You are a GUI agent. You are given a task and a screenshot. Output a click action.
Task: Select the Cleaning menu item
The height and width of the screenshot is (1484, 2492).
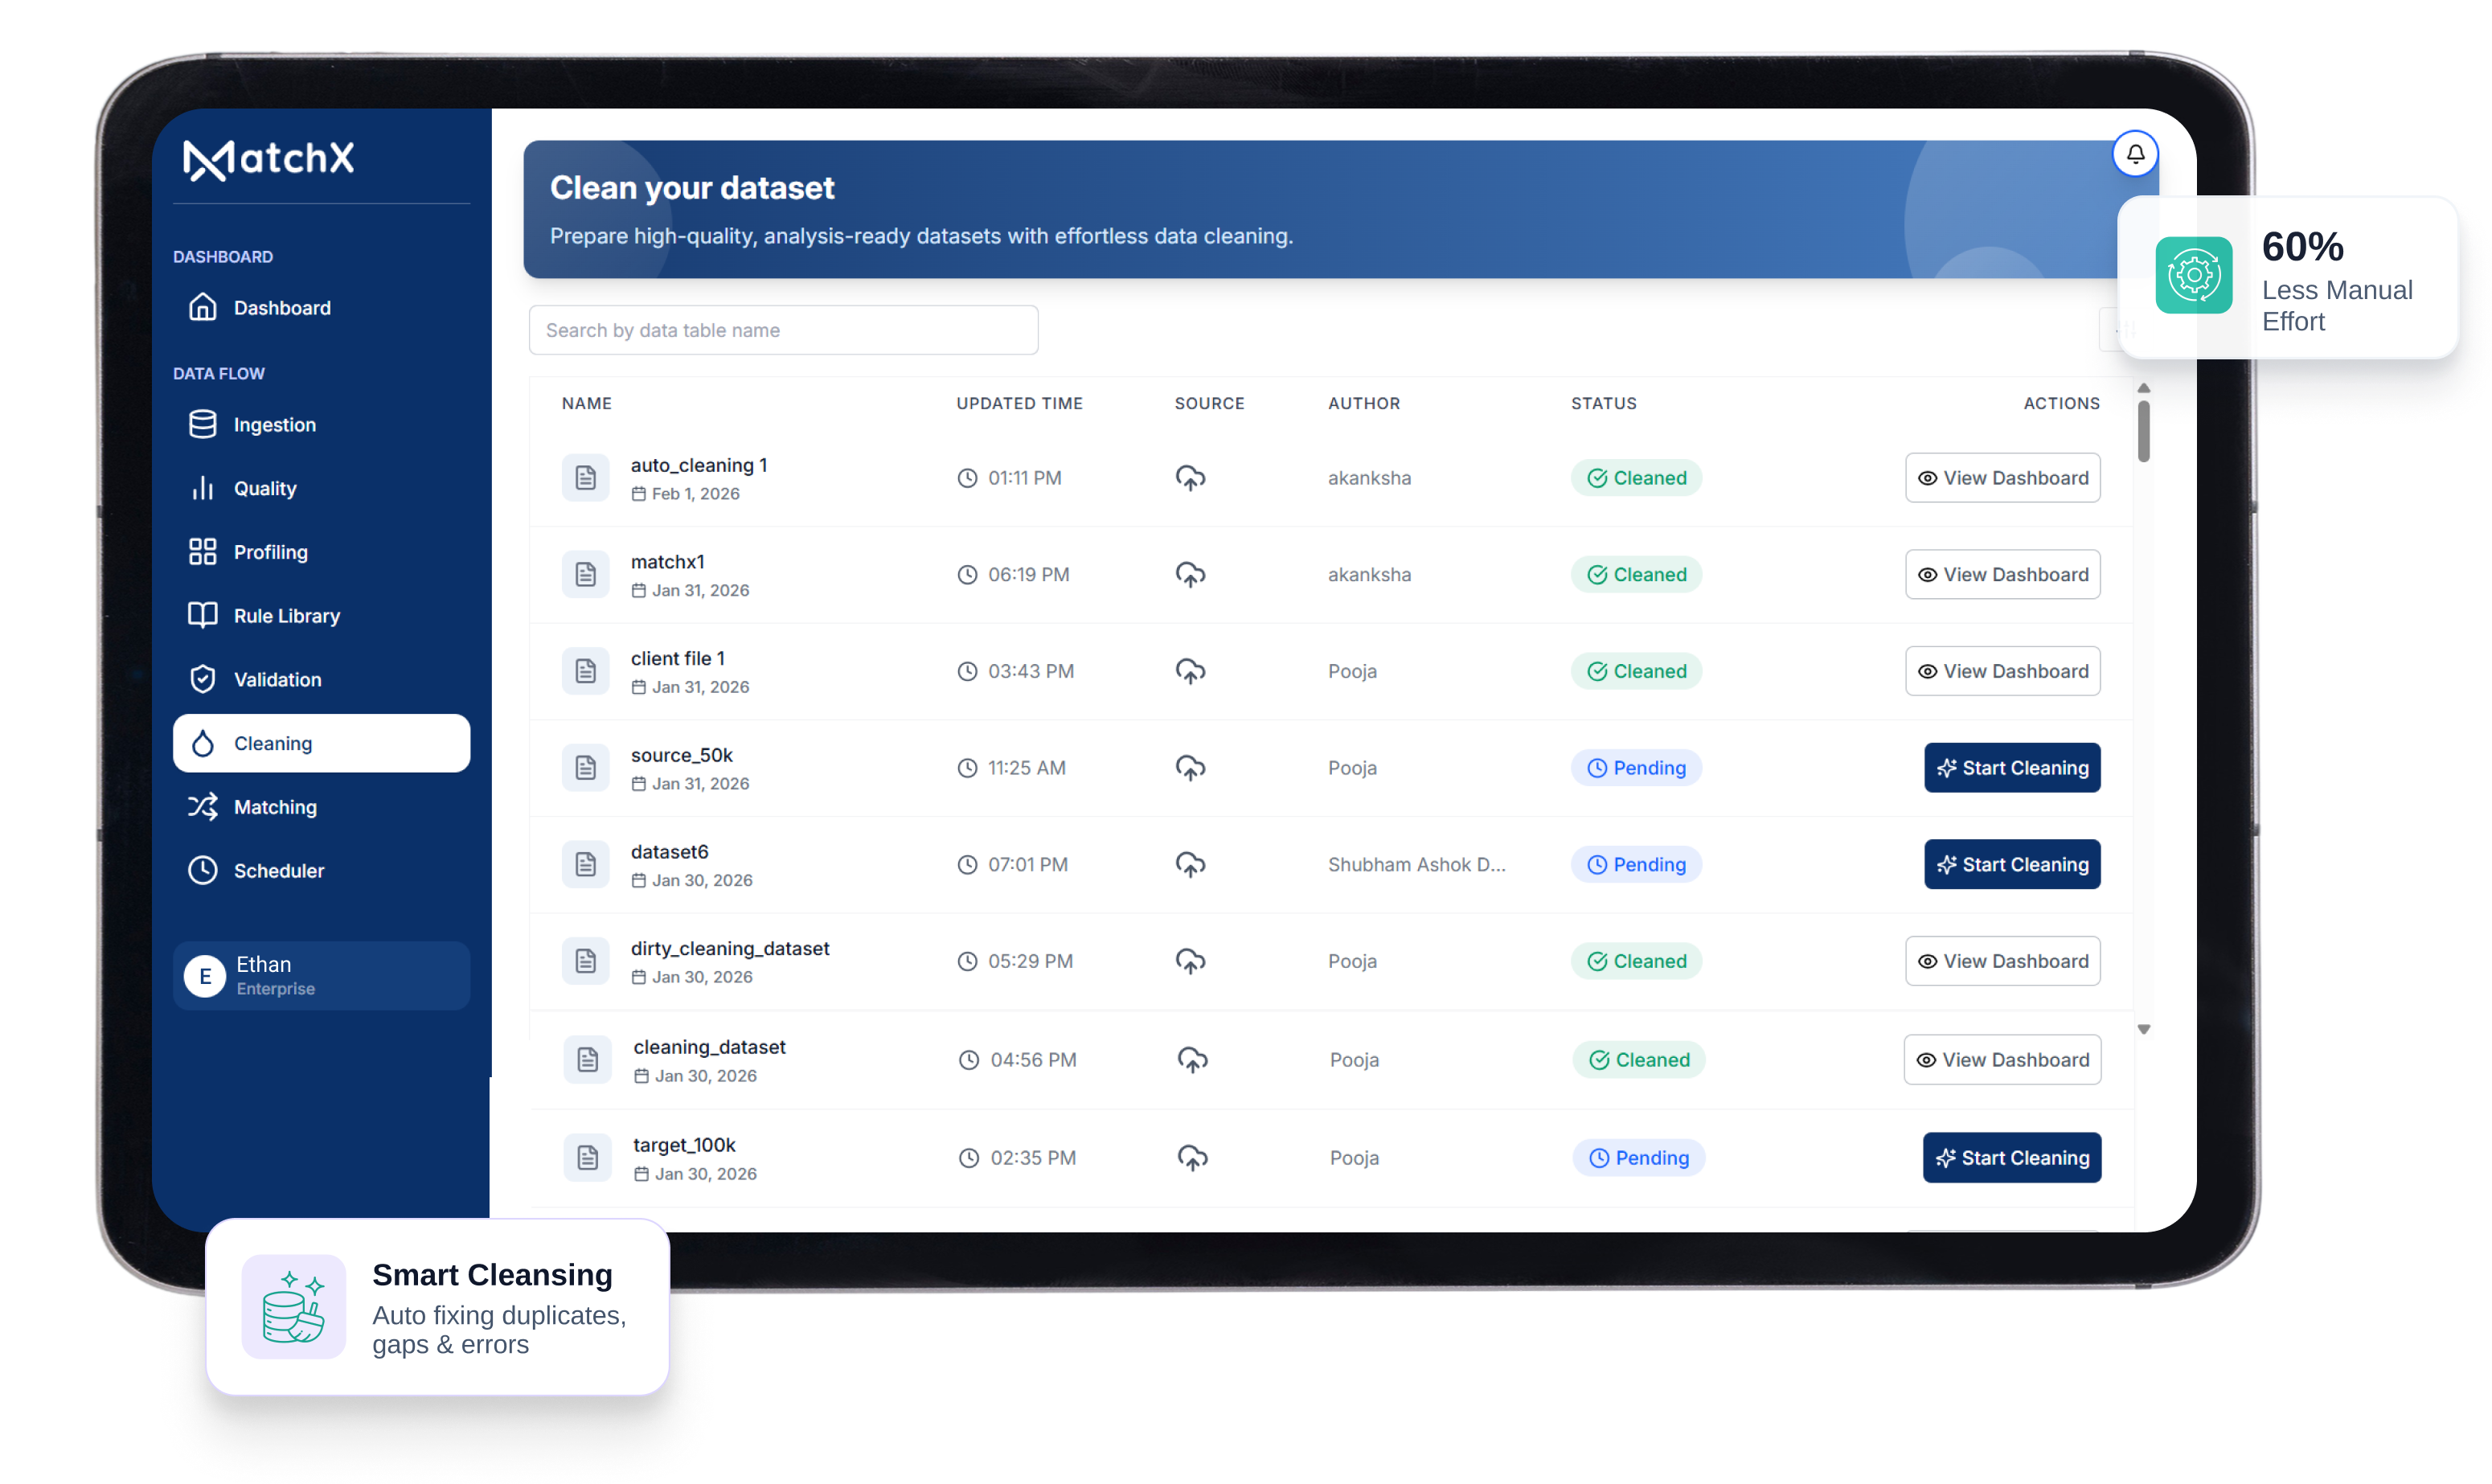coord(321,743)
